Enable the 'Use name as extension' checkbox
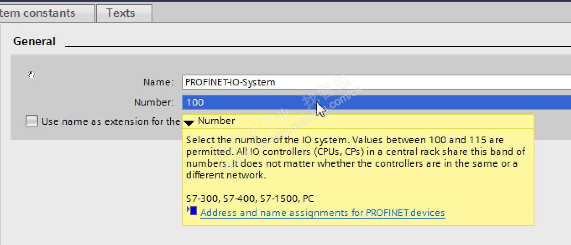571x245 pixels. [x=32, y=121]
